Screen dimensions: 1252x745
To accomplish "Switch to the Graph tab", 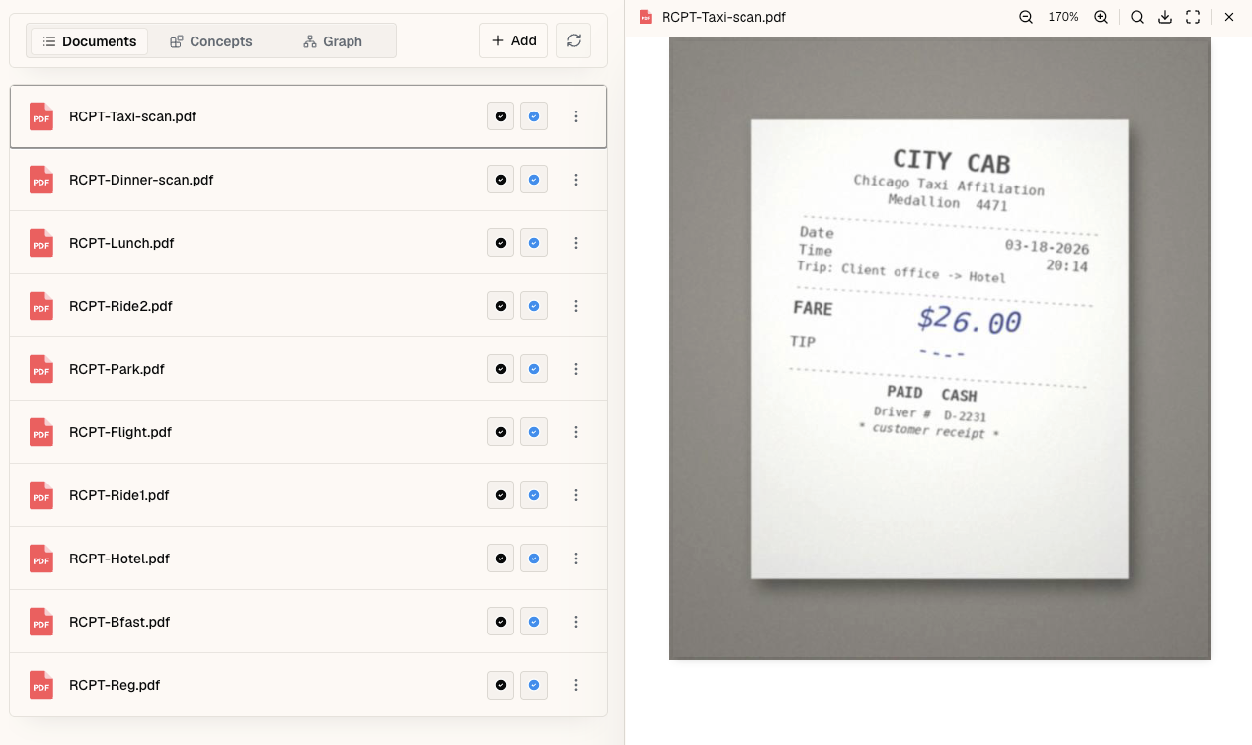I will [x=333, y=41].
